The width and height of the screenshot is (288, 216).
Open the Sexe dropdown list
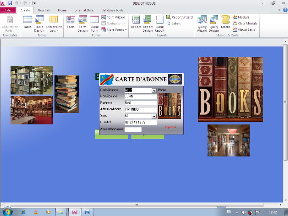click(x=154, y=116)
